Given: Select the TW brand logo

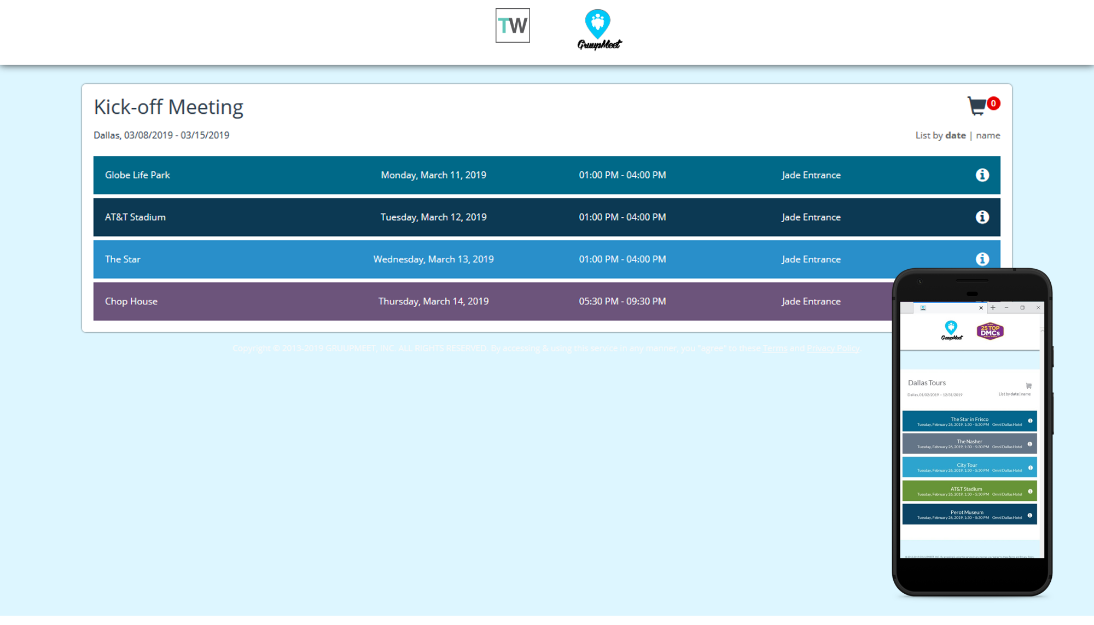Looking at the screenshot, I should [x=512, y=25].
